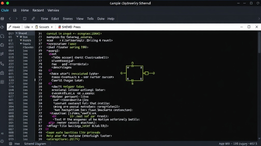Expand the Lile breadcrumb arrow
261x146 pixels.
pyautogui.click(x=32, y=27)
